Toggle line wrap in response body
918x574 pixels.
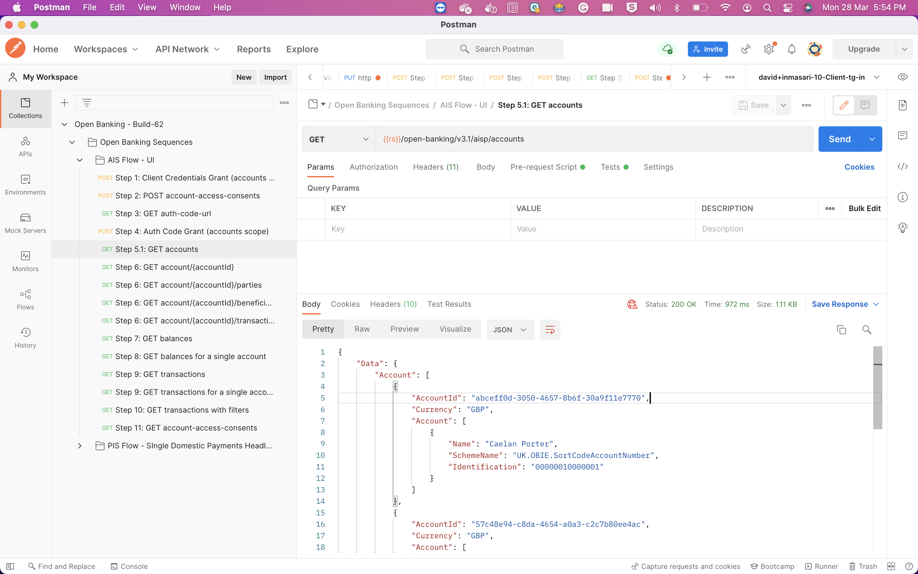point(550,329)
